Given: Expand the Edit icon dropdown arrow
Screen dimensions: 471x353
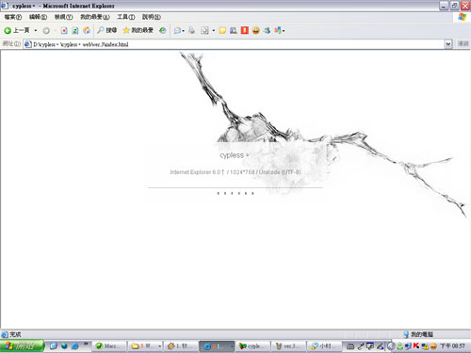Looking at the screenshot, I should point(214,30).
